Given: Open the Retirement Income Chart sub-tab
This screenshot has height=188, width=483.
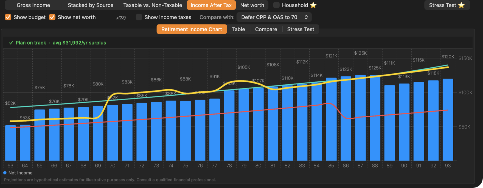Looking at the screenshot, I should point(192,29).
